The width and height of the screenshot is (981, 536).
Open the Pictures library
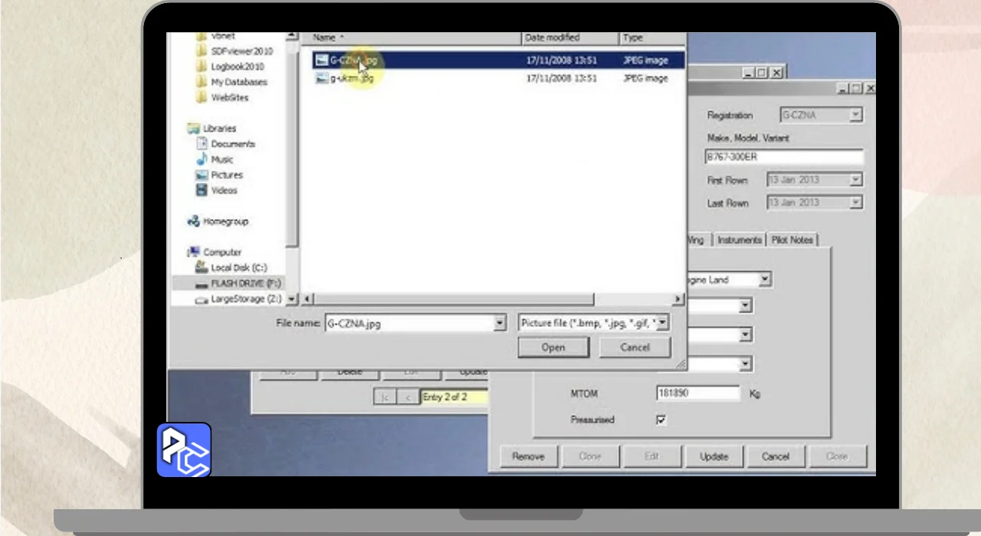[226, 175]
